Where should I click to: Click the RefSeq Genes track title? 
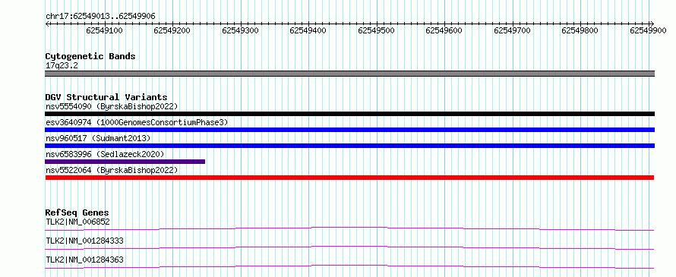tap(77, 212)
